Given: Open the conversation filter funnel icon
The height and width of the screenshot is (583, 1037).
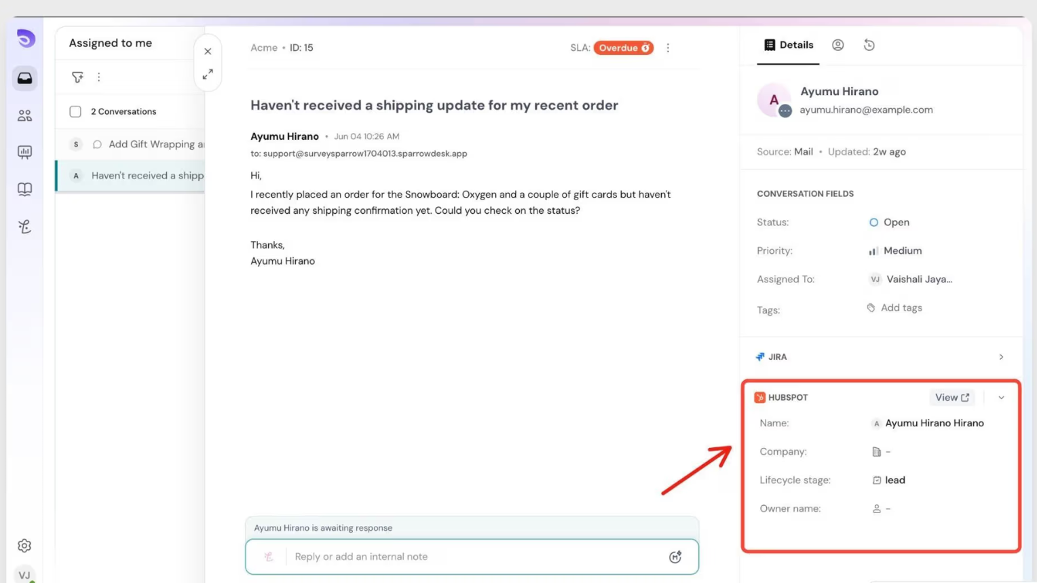Looking at the screenshot, I should click(x=77, y=77).
